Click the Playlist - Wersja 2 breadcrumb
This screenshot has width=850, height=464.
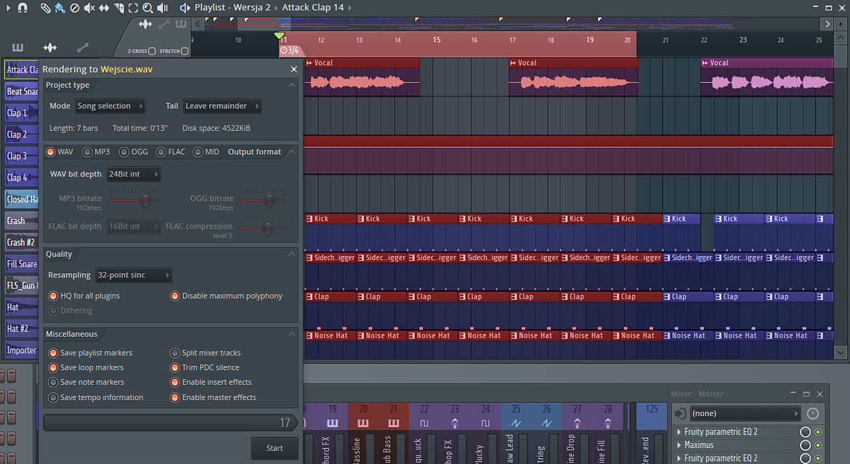click(232, 7)
